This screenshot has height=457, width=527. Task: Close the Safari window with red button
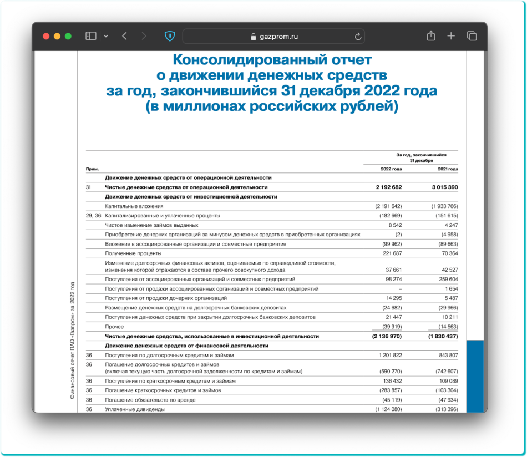click(x=46, y=36)
